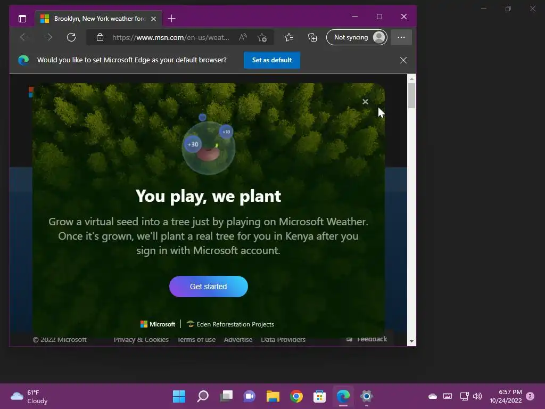Open Read aloud from address bar
Screen dimensions: 545x409
(x=243, y=37)
